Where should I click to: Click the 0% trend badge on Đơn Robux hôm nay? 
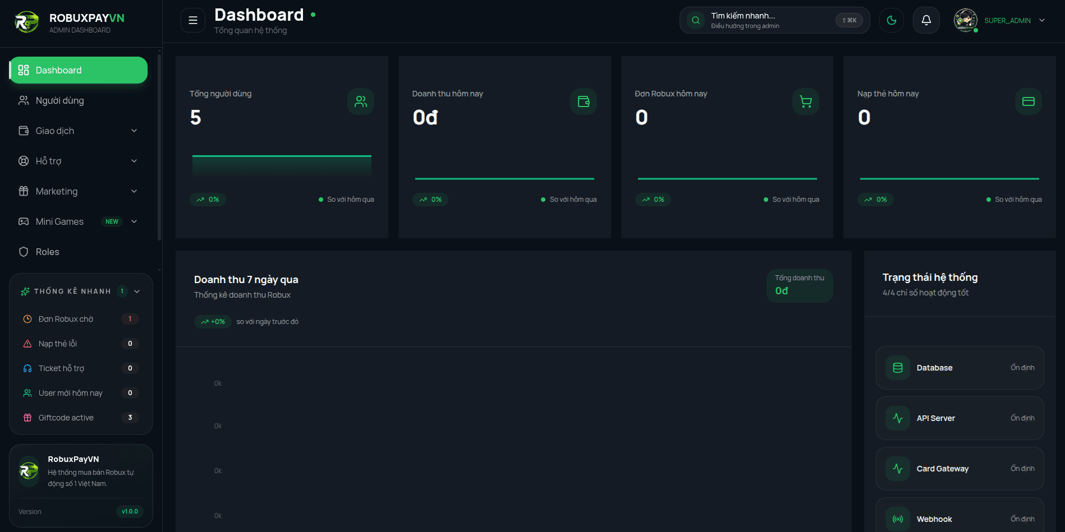653,200
